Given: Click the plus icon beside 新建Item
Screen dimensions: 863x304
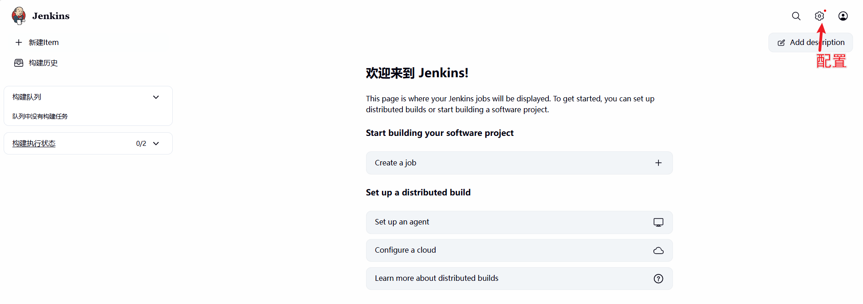Looking at the screenshot, I should pos(19,42).
